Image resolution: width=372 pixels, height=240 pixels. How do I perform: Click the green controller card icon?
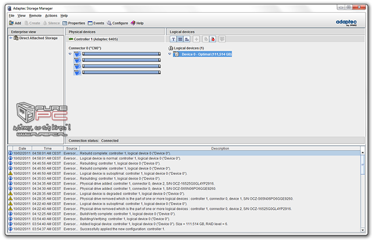click(71, 39)
